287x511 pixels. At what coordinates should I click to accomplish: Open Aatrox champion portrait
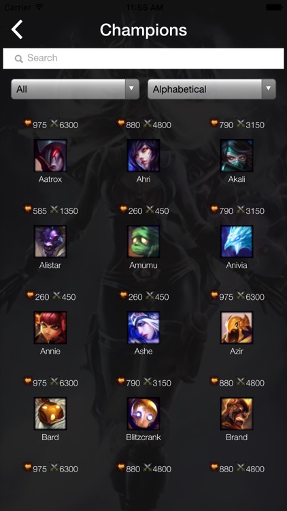(50, 156)
